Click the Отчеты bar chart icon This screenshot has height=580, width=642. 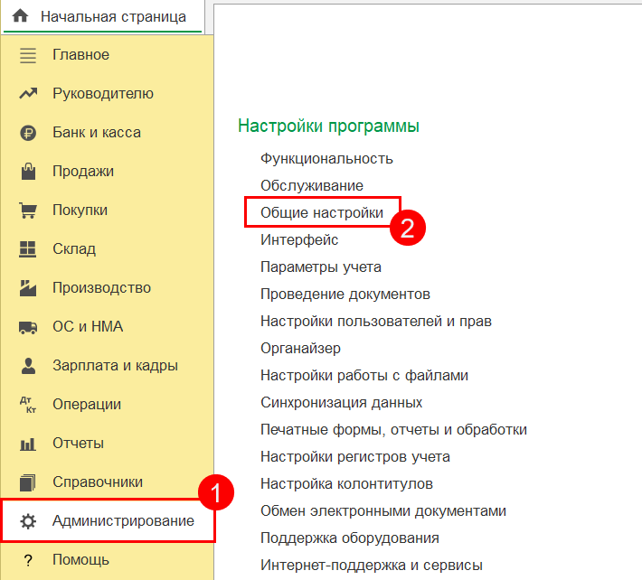coord(28,444)
